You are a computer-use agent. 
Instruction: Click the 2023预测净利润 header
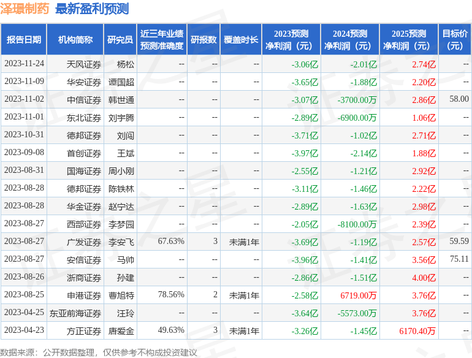(291, 39)
